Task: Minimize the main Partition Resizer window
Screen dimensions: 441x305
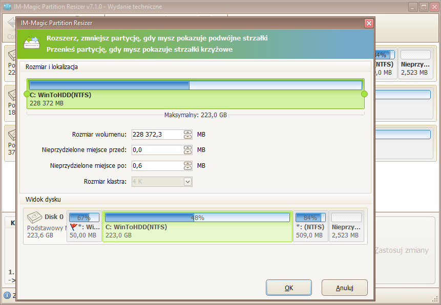Action: 413,7
